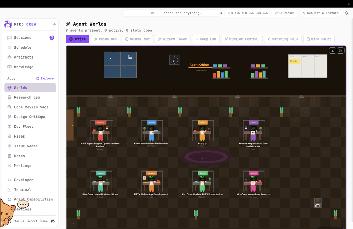Click the kanban task board on wall
353x229 pixels.
click(307, 66)
